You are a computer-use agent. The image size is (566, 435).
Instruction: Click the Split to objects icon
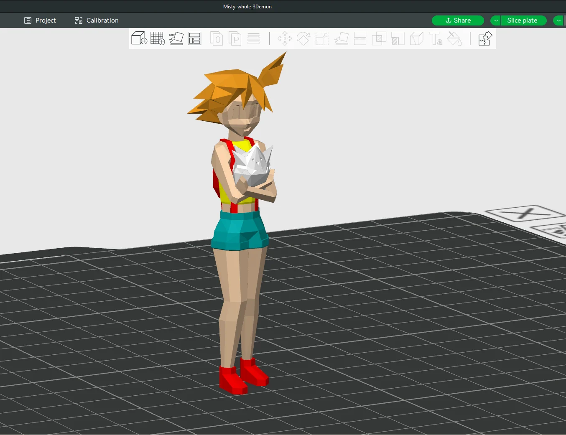click(216, 38)
